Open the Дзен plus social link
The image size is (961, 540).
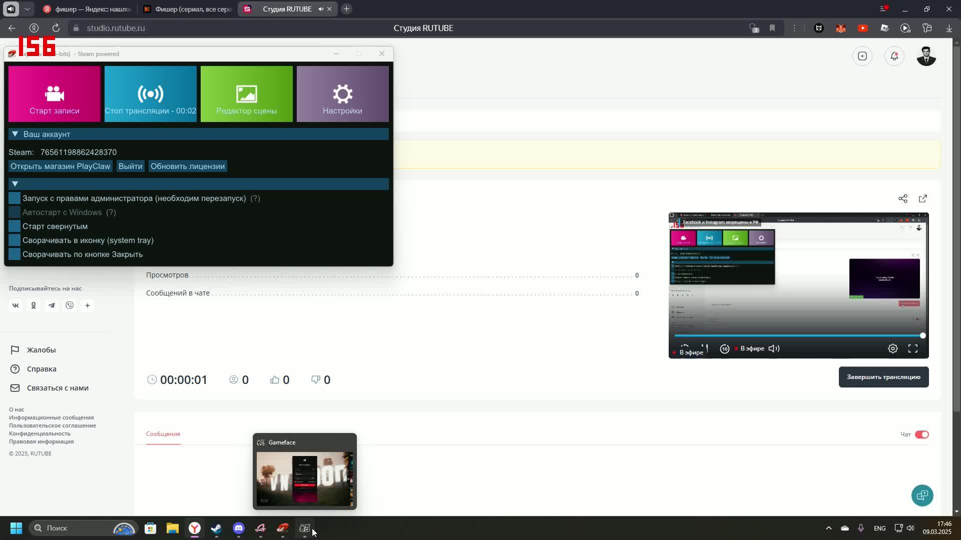[88, 305]
